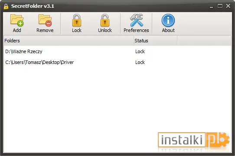This screenshot has height=156, width=235.
Task: Select the C:\Users\Tomasz\Desktop\Driver folder entry
Action: pyautogui.click(x=39, y=62)
